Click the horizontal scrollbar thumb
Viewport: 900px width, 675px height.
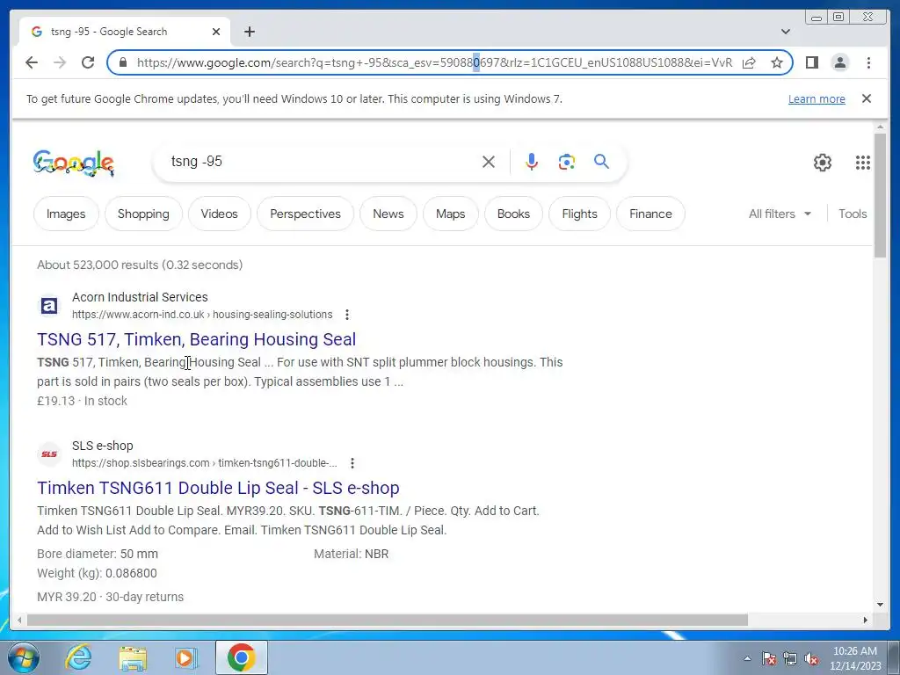click(388, 620)
